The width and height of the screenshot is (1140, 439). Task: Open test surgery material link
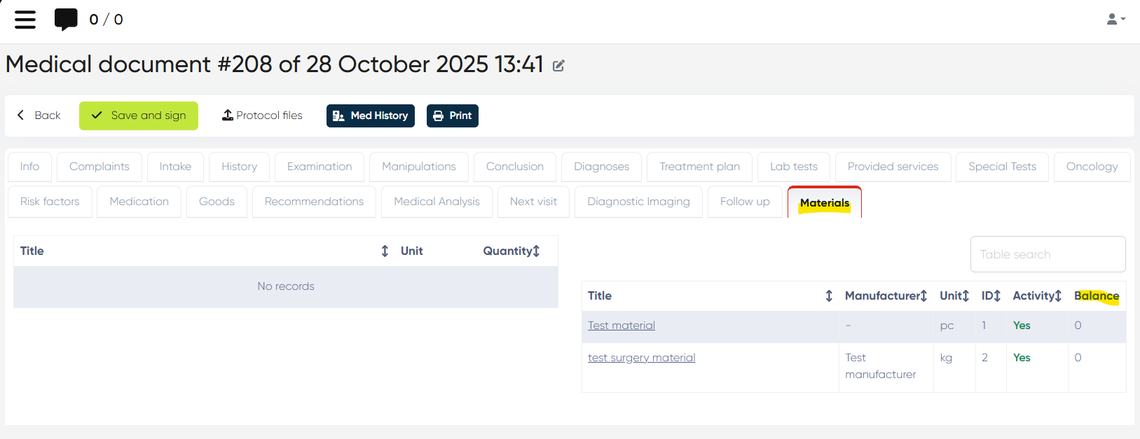[x=641, y=358]
